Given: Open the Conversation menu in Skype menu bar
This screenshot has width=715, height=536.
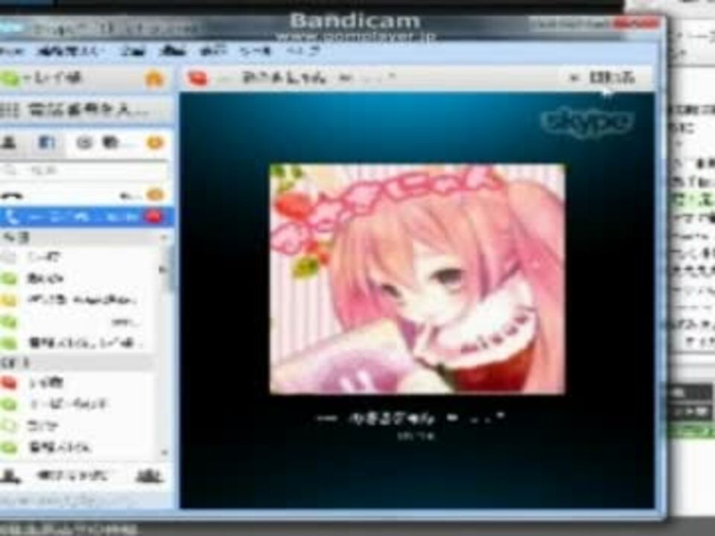Looking at the screenshot, I should pos(133,51).
